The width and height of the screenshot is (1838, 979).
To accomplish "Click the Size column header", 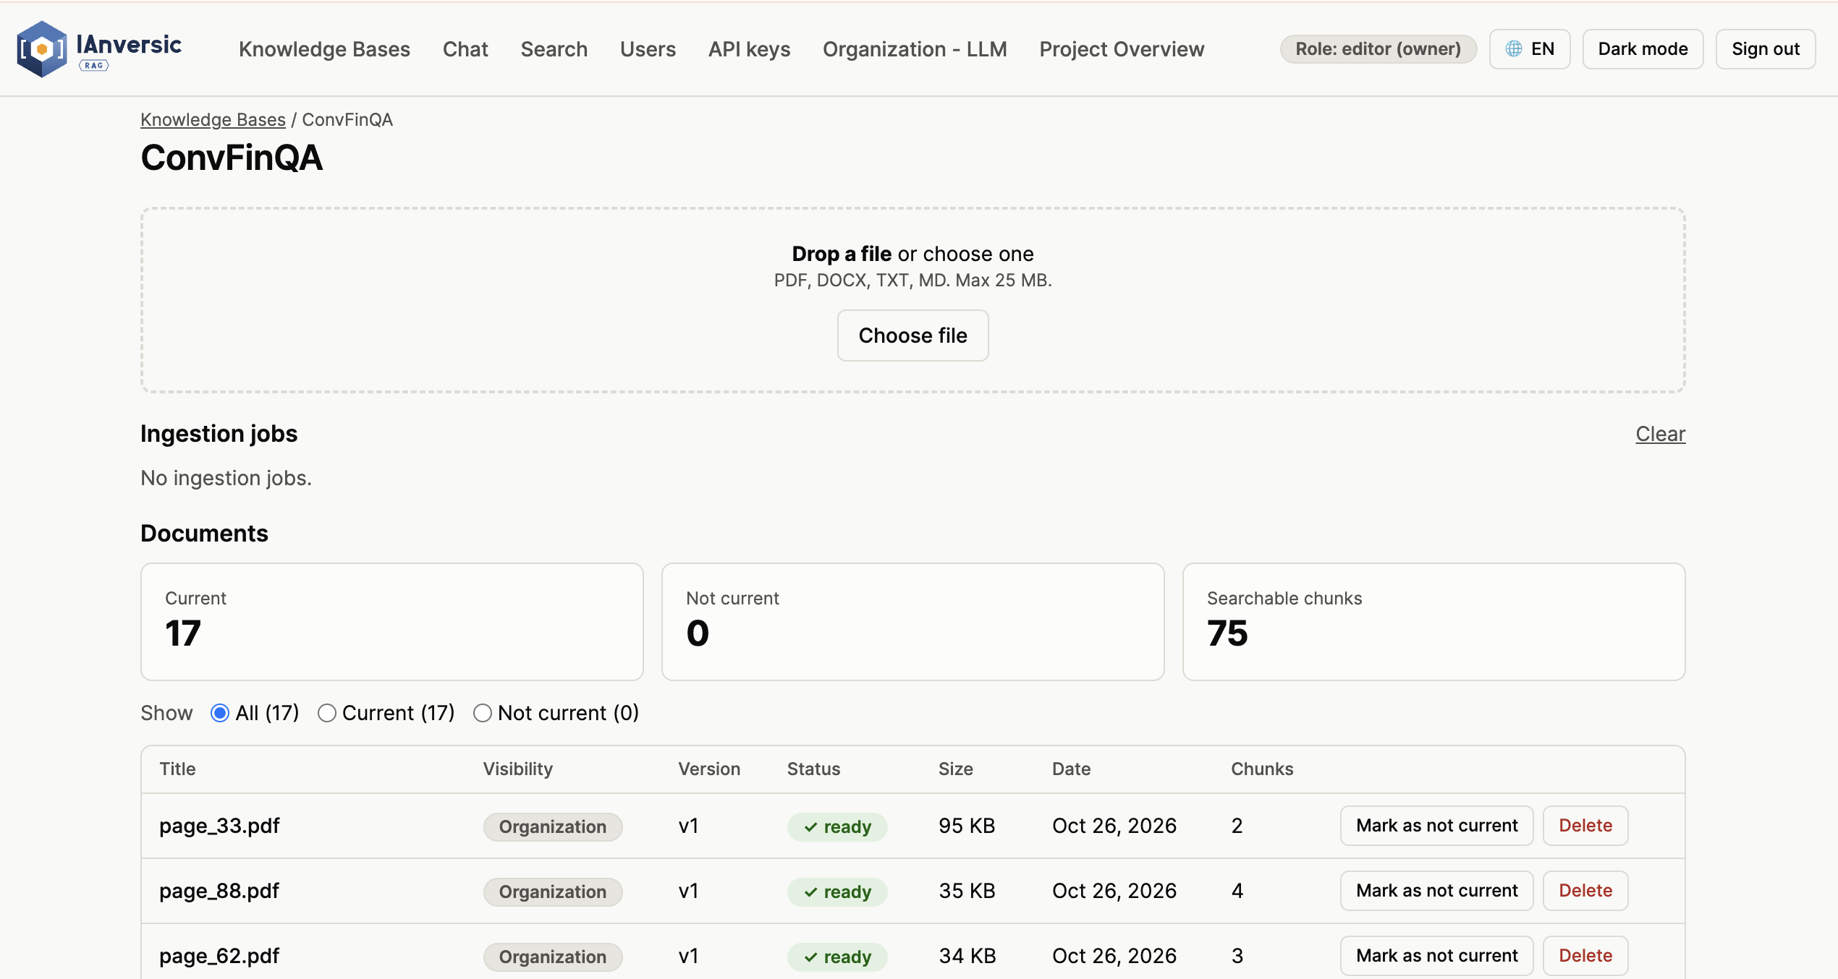I will point(955,769).
